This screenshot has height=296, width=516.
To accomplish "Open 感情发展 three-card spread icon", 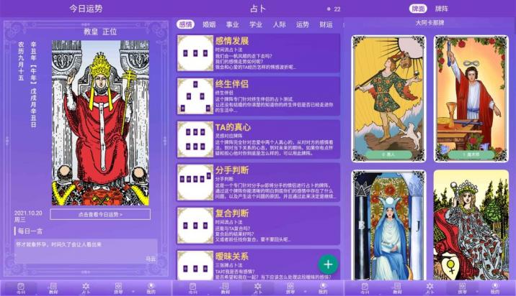I will click(195, 53).
